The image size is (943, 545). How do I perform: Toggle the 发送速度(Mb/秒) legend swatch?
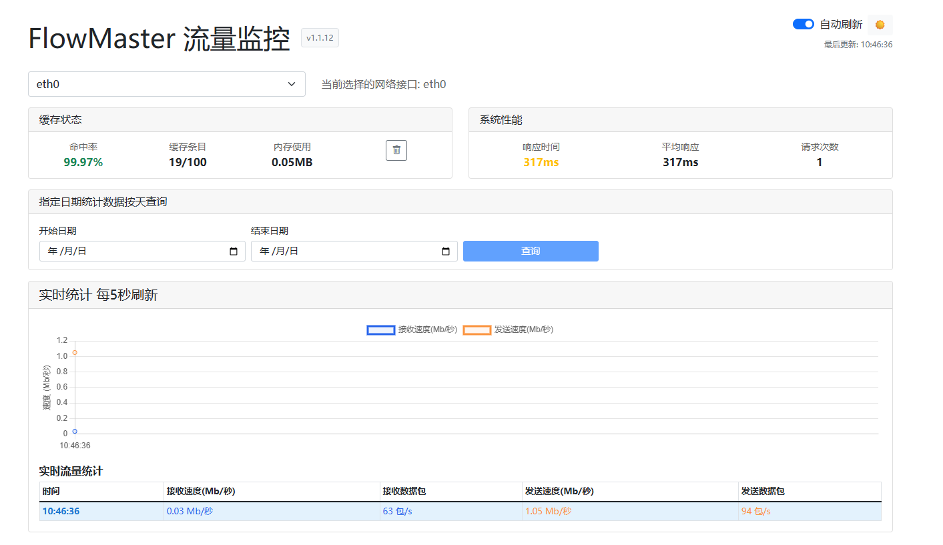[x=477, y=330]
